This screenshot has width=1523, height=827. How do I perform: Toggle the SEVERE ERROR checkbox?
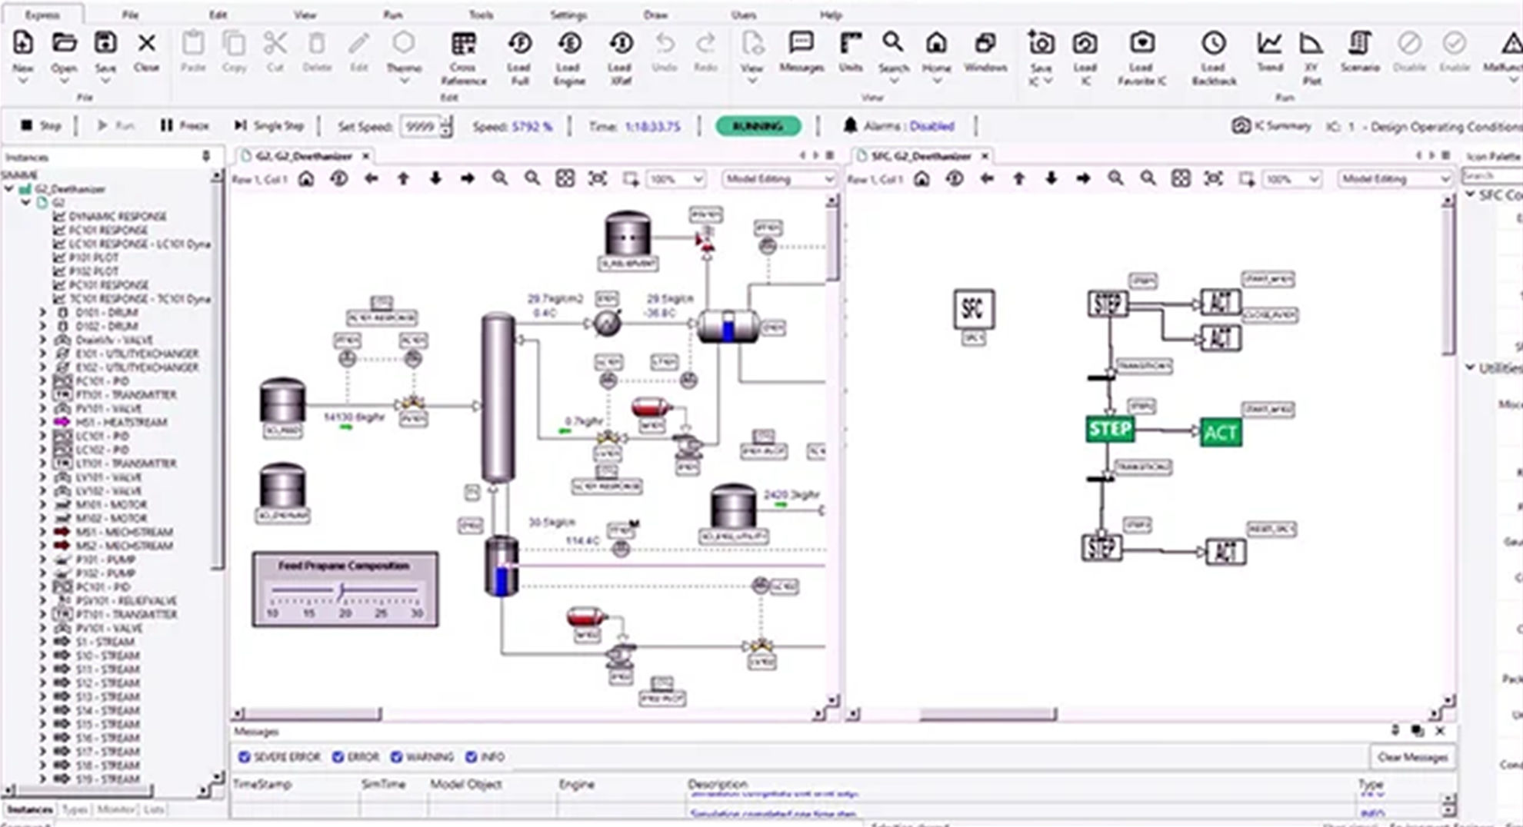[x=245, y=757]
